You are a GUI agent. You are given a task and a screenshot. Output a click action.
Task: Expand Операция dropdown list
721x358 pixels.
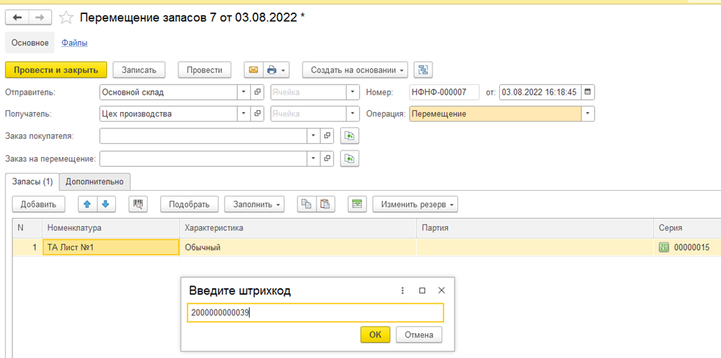point(587,114)
